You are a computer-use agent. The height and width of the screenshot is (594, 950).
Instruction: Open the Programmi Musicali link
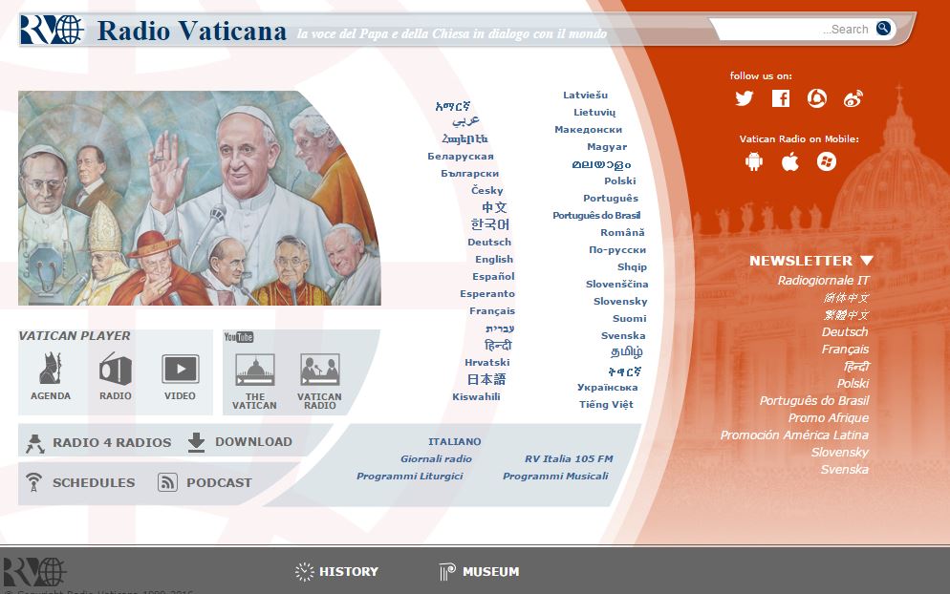[x=555, y=476]
